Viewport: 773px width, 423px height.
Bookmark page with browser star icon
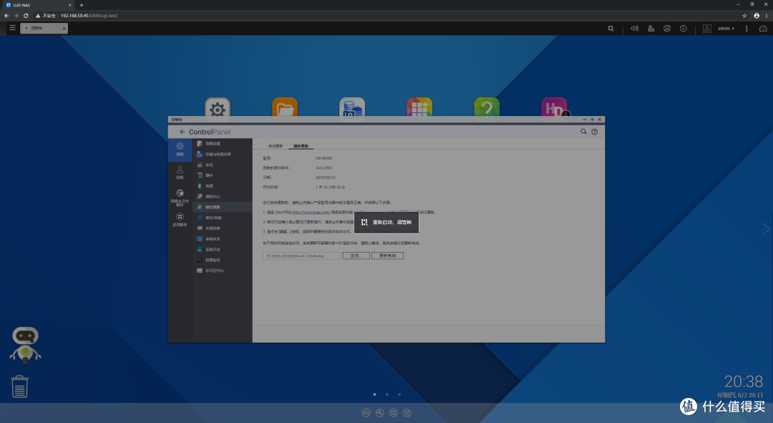744,16
